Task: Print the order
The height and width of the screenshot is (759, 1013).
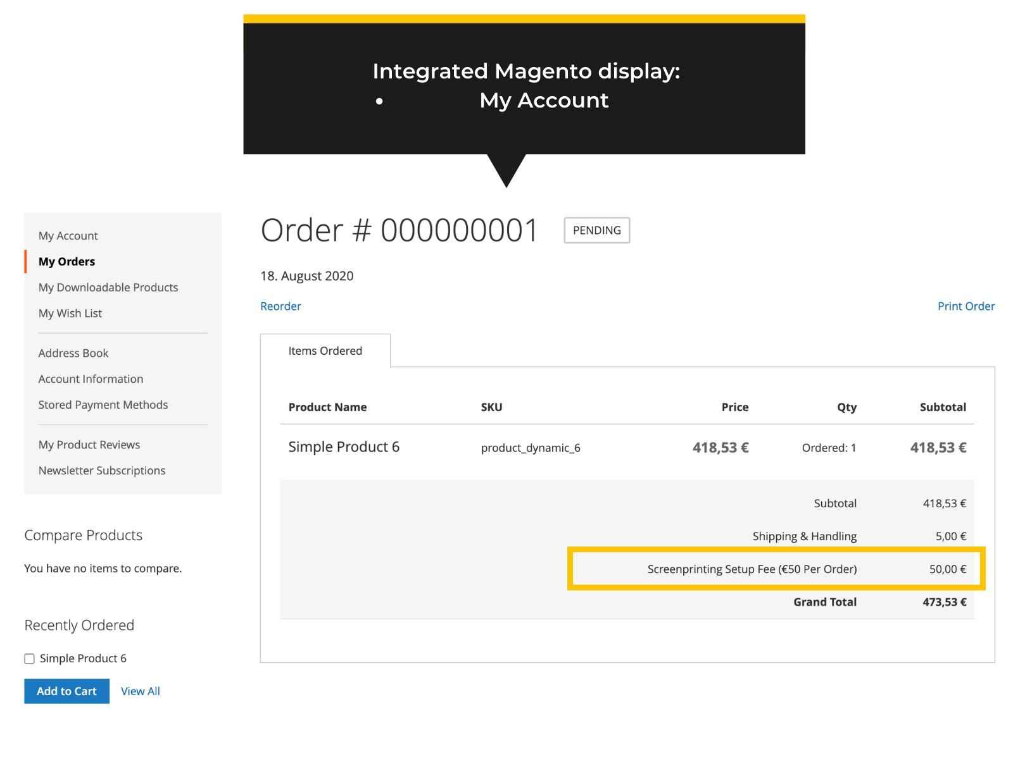Action: coord(966,306)
